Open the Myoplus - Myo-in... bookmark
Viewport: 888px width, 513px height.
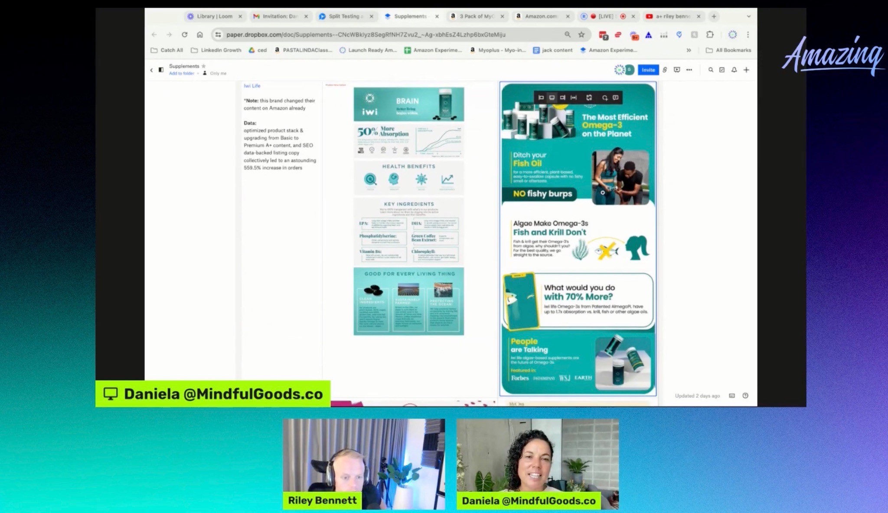pos(498,50)
